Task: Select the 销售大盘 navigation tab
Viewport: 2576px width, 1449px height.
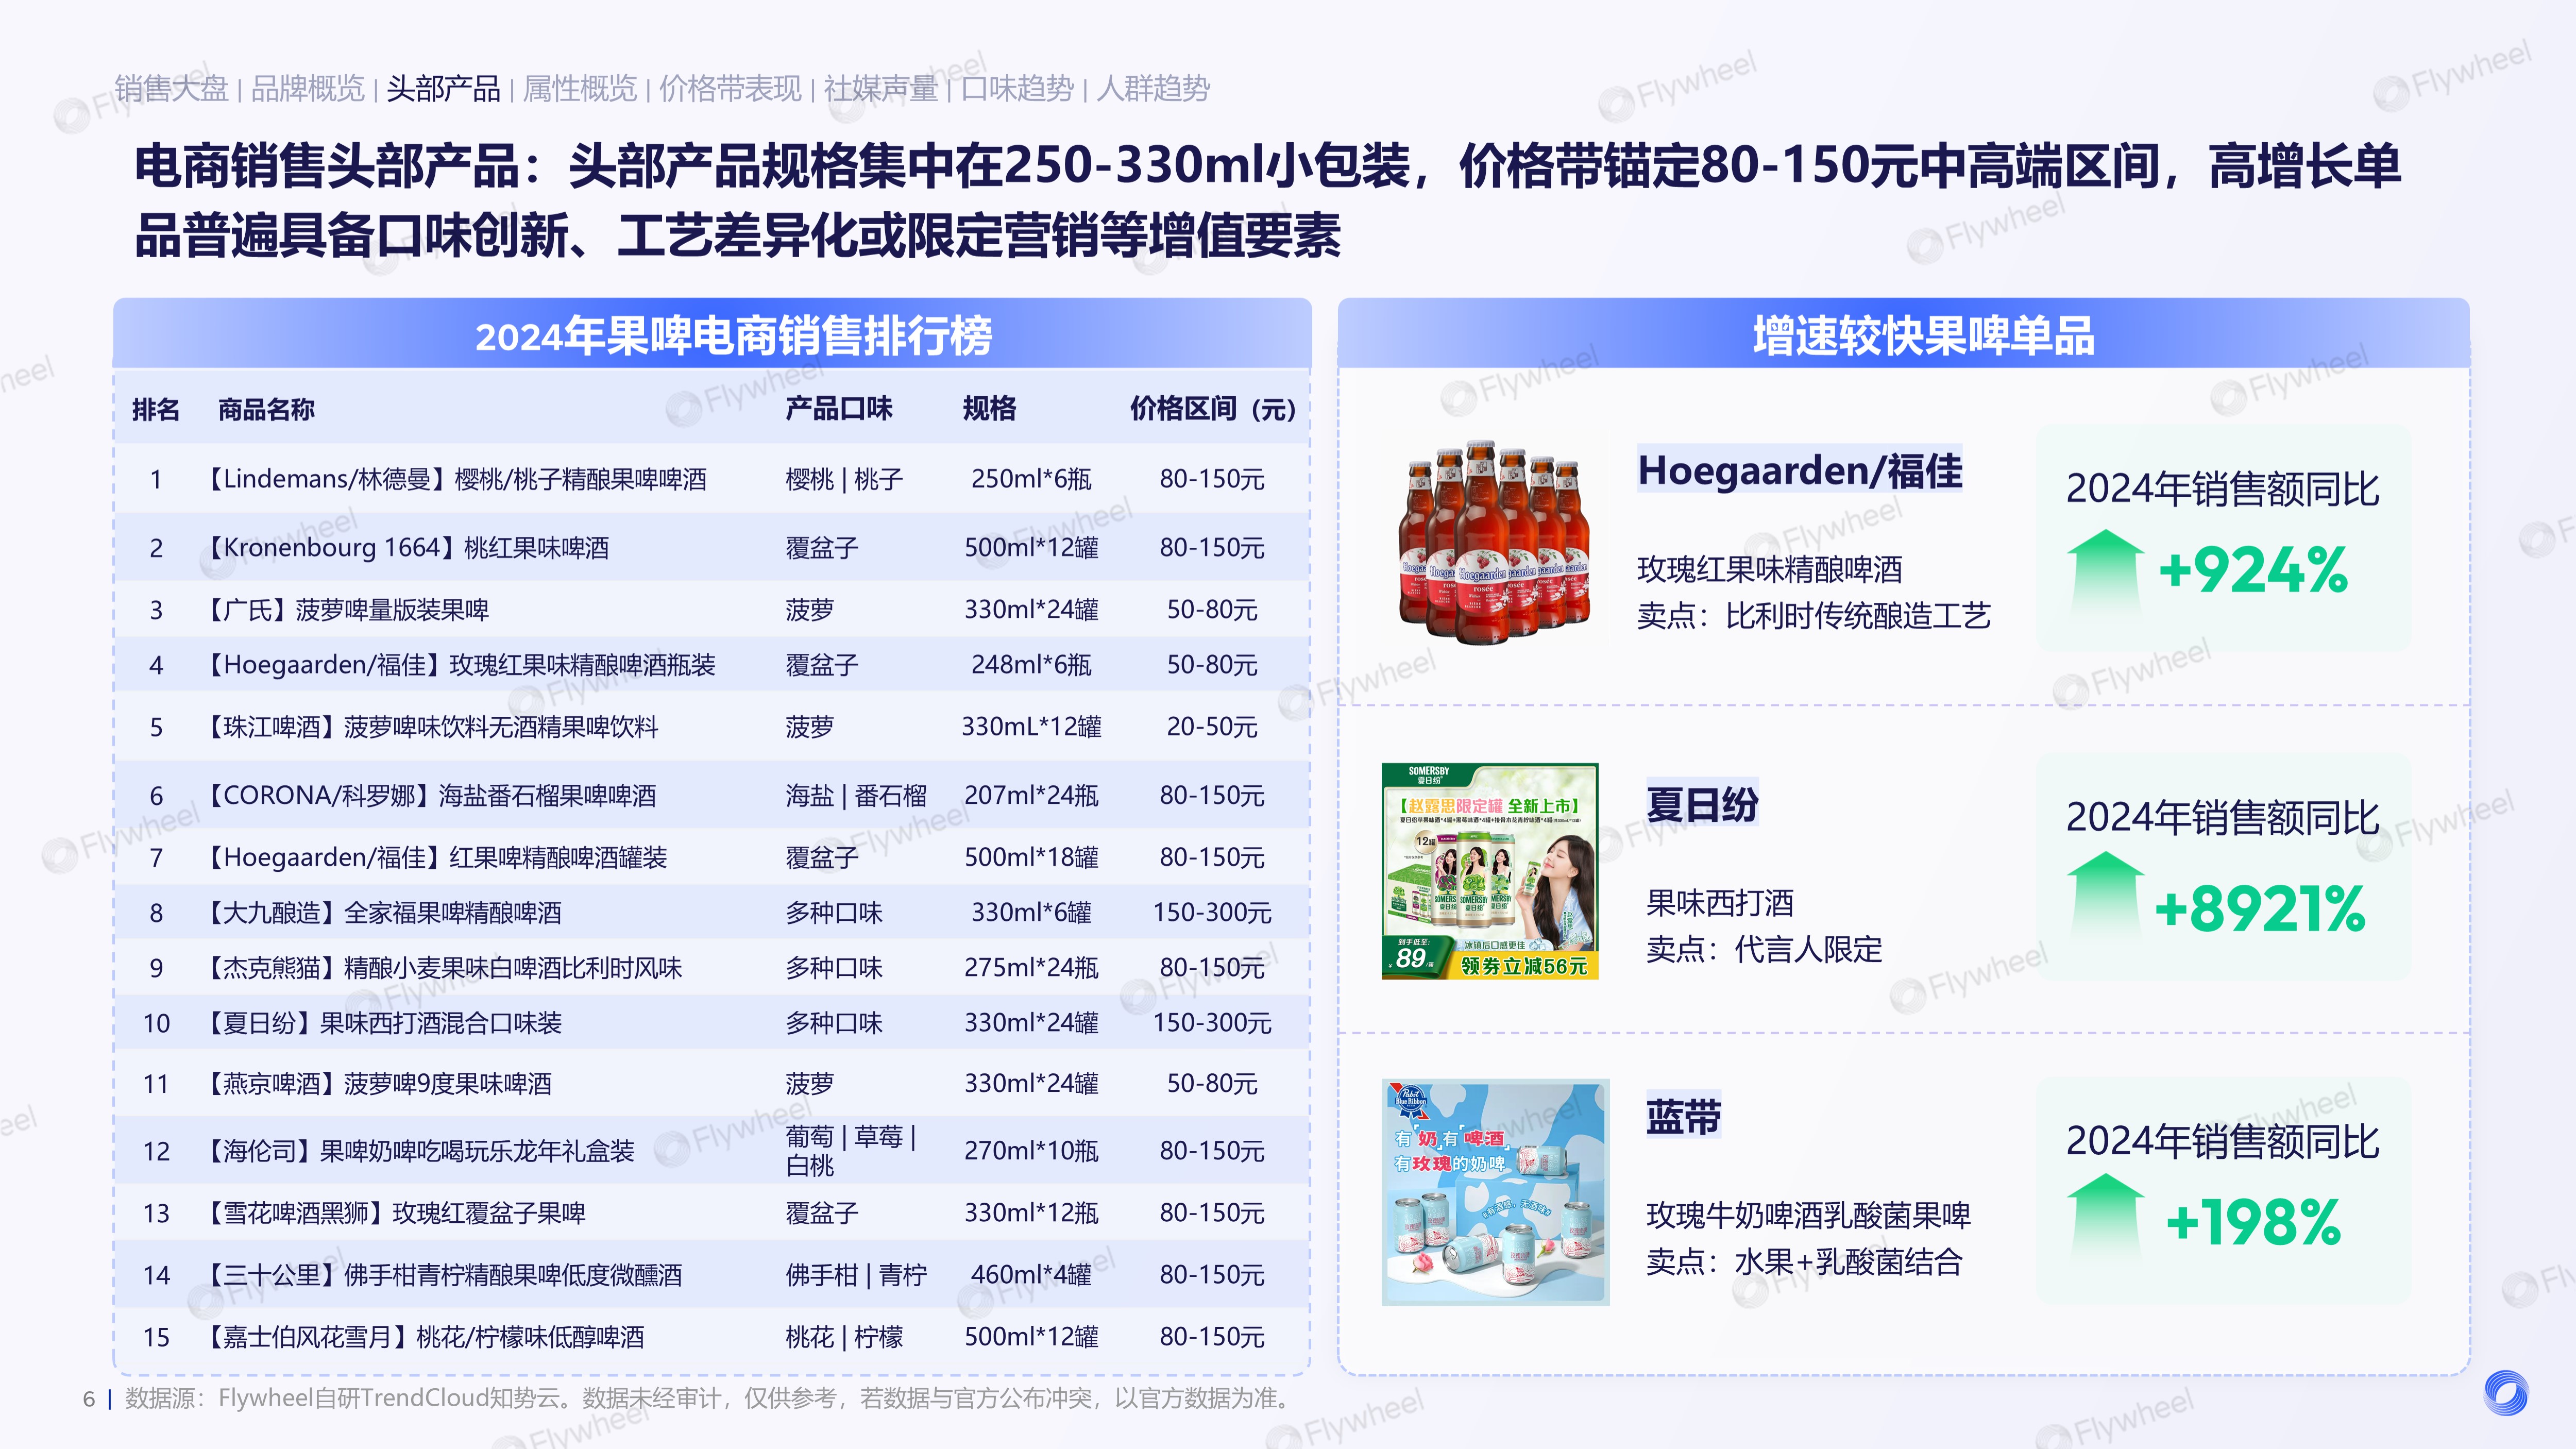Action: click(171, 89)
